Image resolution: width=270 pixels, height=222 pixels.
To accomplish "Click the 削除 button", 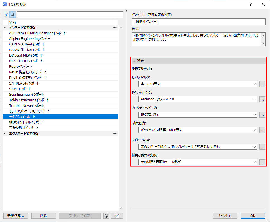I will [43, 216].
